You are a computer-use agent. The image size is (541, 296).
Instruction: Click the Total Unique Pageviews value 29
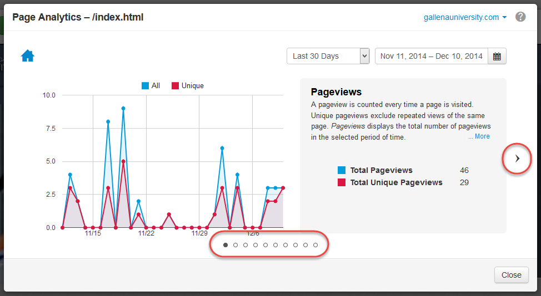click(x=464, y=182)
